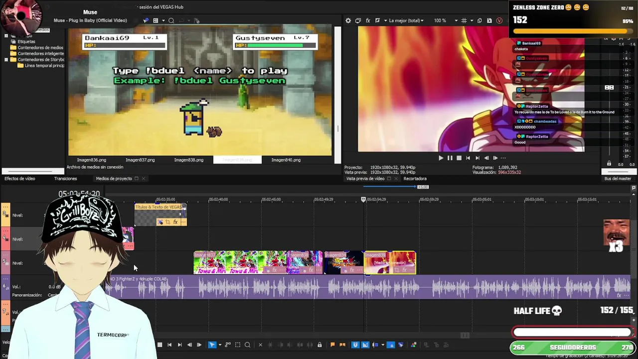Image resolution: width=638 pixels, height=359 pixels.
Task: Select 'COLAB' audio waveform event
Action: click(367, 287)
